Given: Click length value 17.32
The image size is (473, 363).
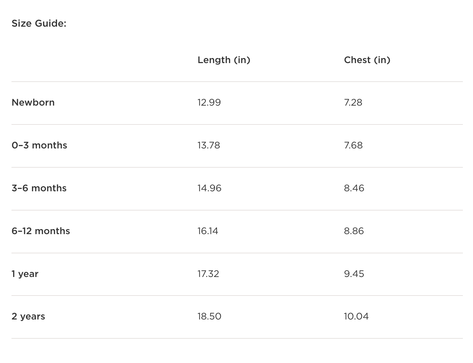Looking at the screenshot, I should pos(208,274).
